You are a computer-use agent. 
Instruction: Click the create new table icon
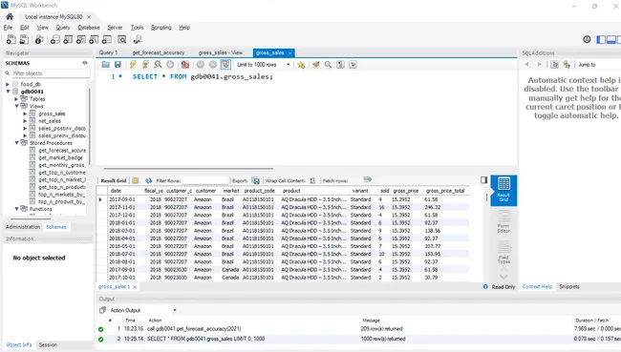click(x=68, y=39)
